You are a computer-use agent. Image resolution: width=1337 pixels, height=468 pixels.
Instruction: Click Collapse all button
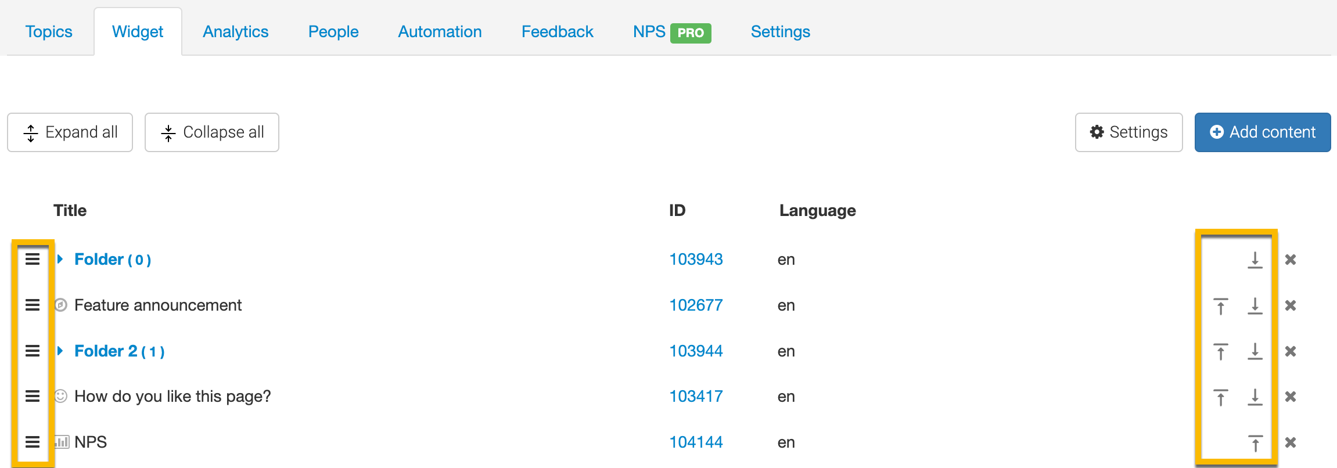(x=212, y=132)
